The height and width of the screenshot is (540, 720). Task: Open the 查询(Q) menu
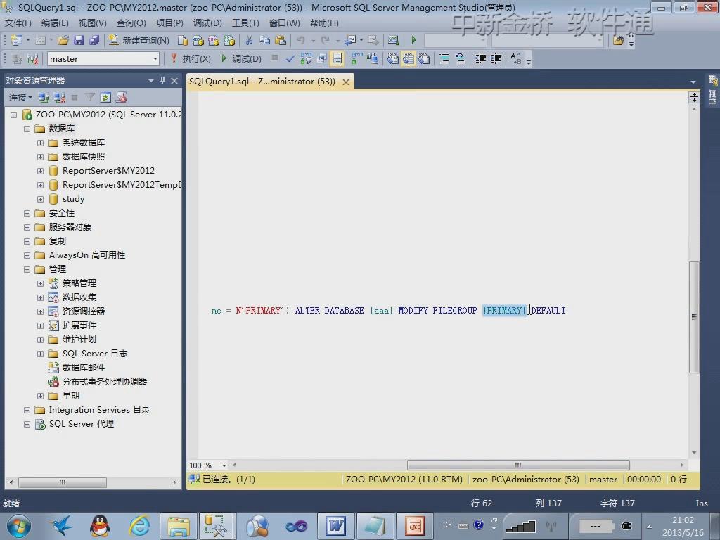tap(131, 23)
